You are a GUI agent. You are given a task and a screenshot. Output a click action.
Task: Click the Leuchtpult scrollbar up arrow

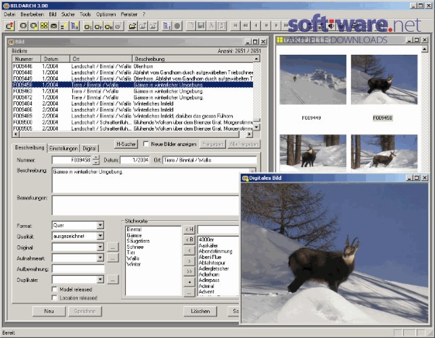[x=424, y=49]
